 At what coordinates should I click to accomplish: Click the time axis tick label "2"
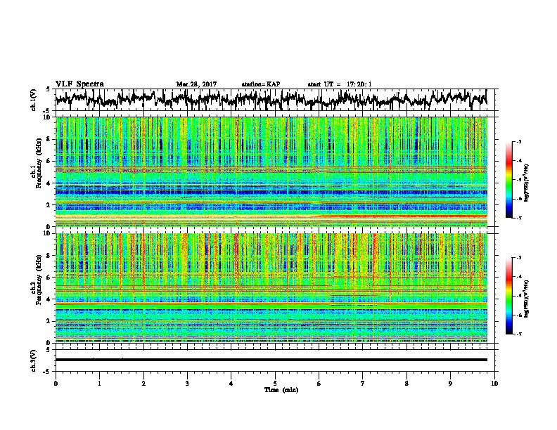pos(143,383)
